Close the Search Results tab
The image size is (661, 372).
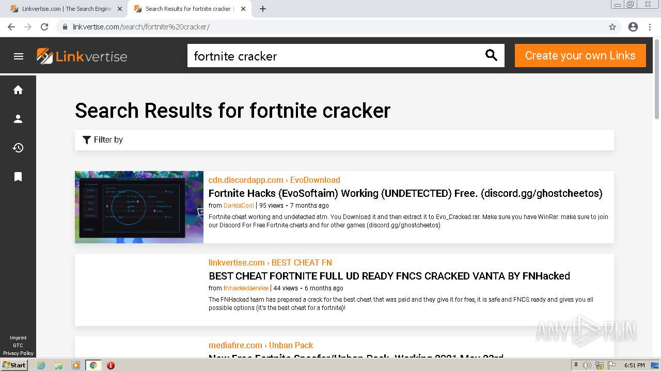click(x=243, y=9)
